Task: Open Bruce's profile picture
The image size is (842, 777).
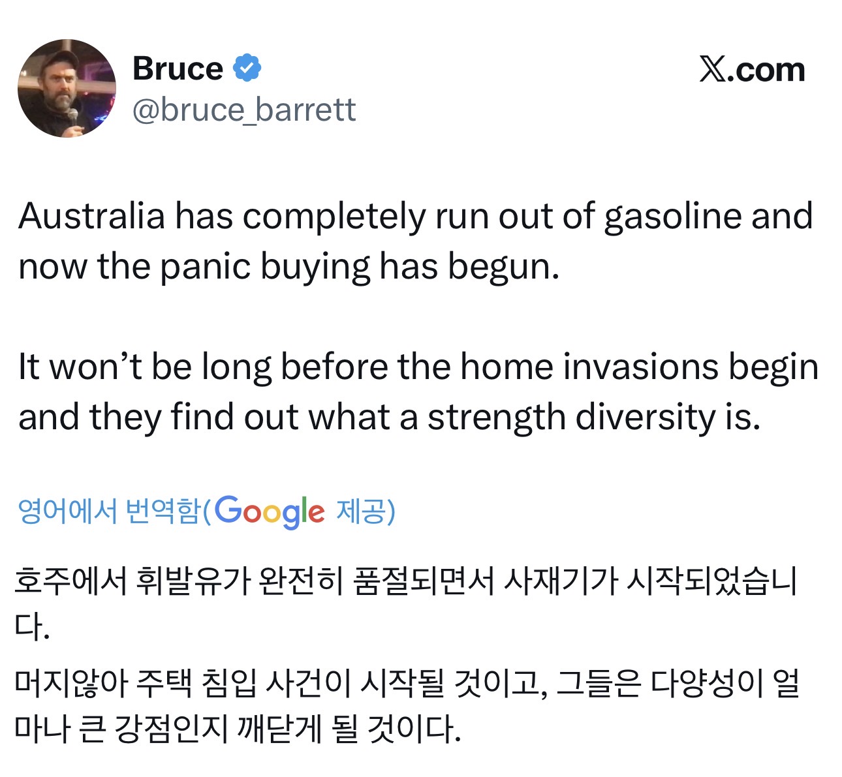Action: [67, 88]
